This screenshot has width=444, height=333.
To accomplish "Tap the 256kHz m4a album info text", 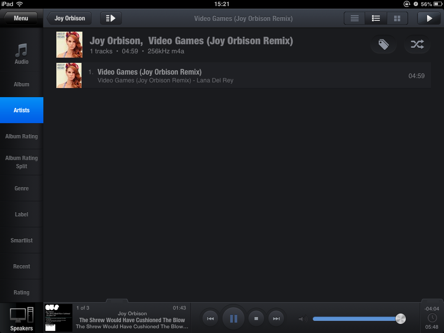I will point(166,51).
